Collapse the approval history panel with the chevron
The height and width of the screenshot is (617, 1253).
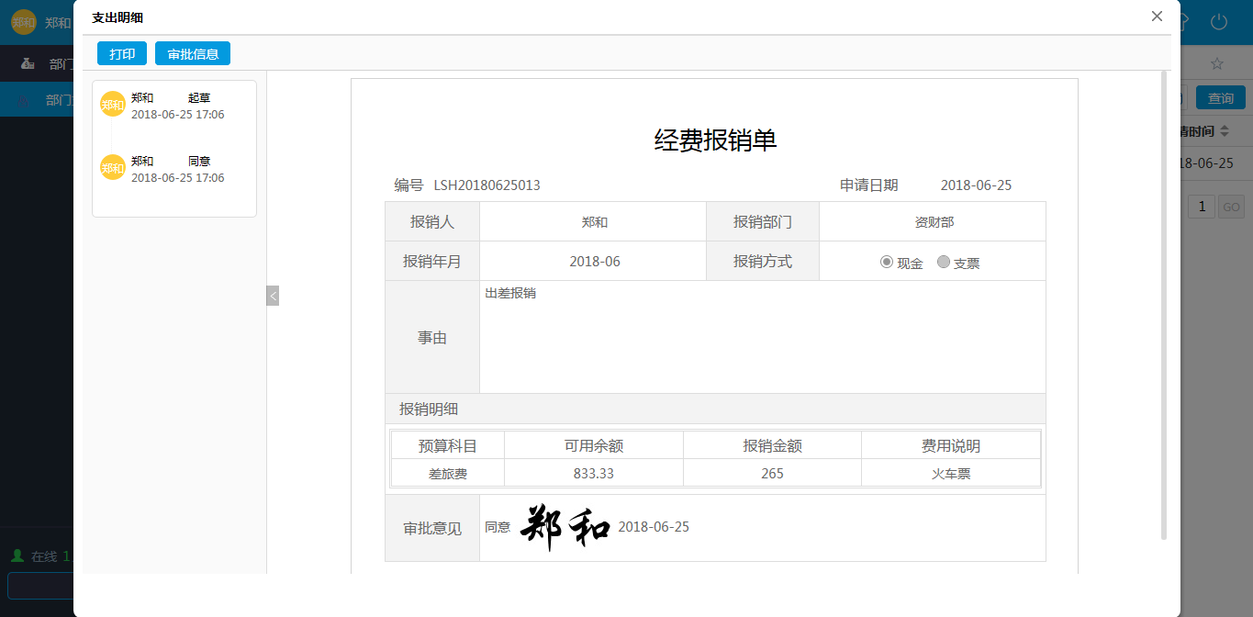[x=273, y=296]
